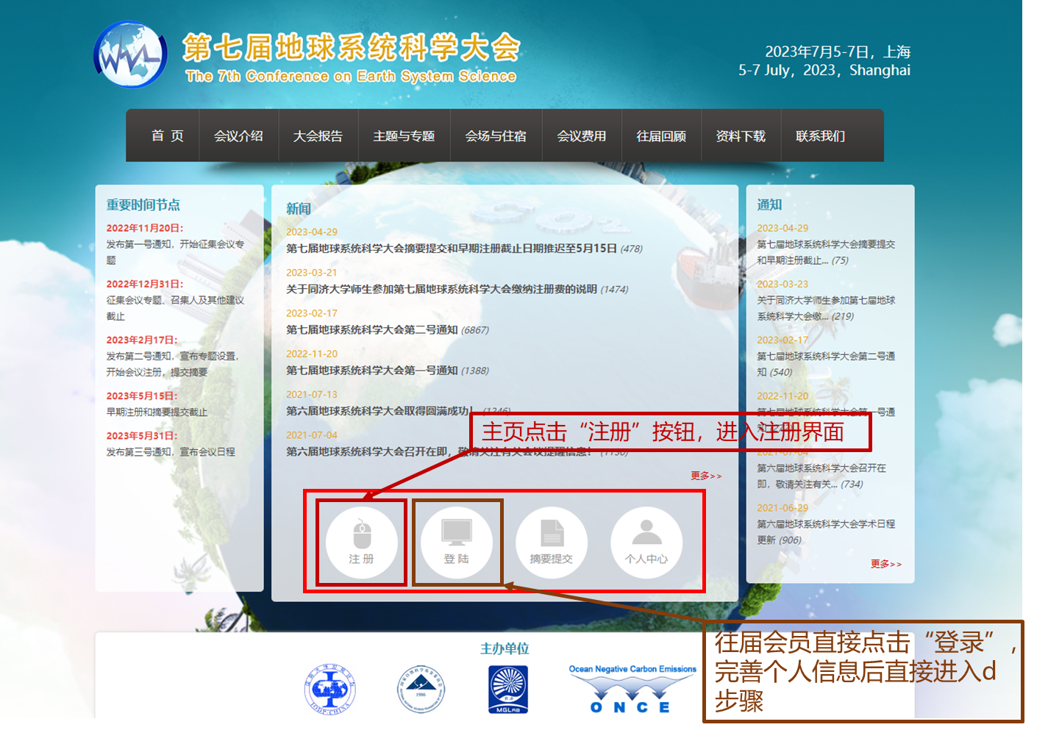The width and height of the screenshot is (1048, 730).
Task: Open 2023-03-23 notice in 通知 panel
Action: click(x=826, y=308)
